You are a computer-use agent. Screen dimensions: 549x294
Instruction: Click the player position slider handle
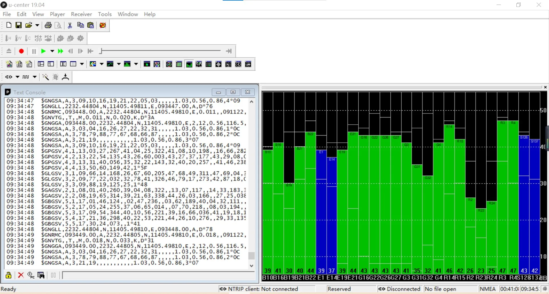click(101, 51)
